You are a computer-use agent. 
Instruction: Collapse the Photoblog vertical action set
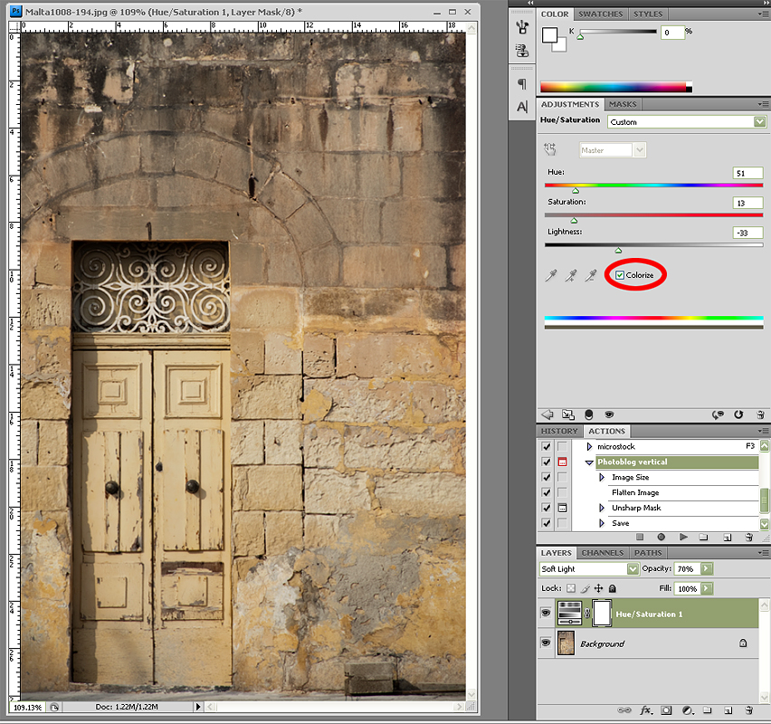coord(589,462)
